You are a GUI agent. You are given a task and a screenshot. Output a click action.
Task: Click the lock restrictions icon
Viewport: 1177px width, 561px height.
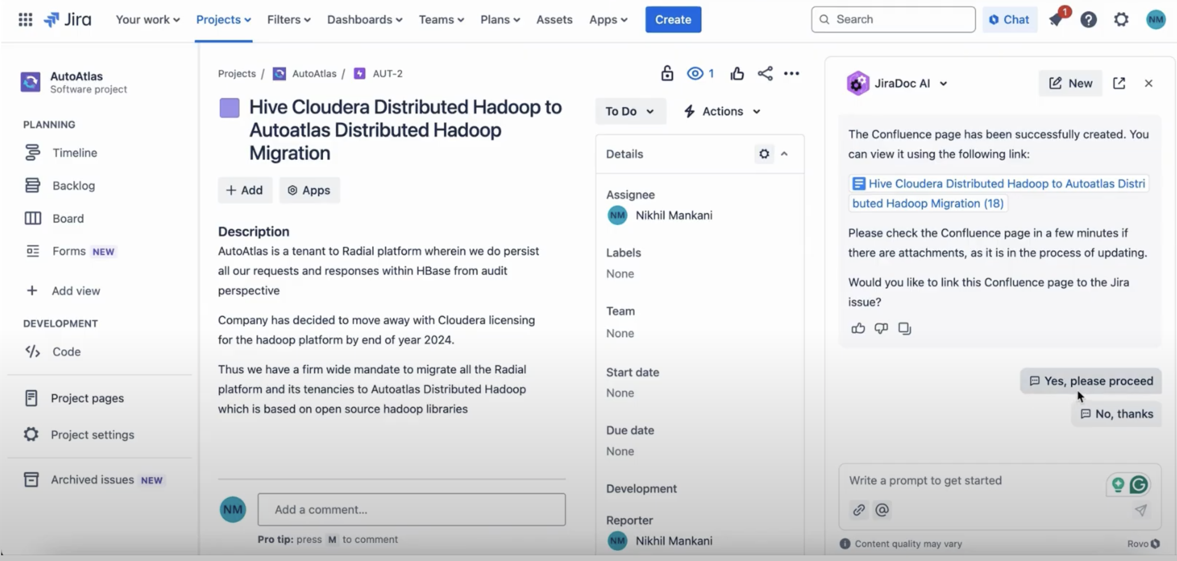tap(667, 73)
